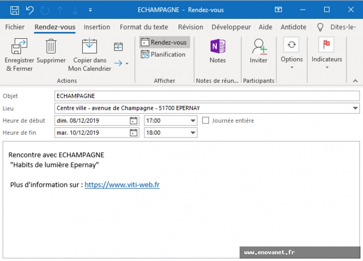
Task: Open end date calendar picker
Action: (134, 133)
